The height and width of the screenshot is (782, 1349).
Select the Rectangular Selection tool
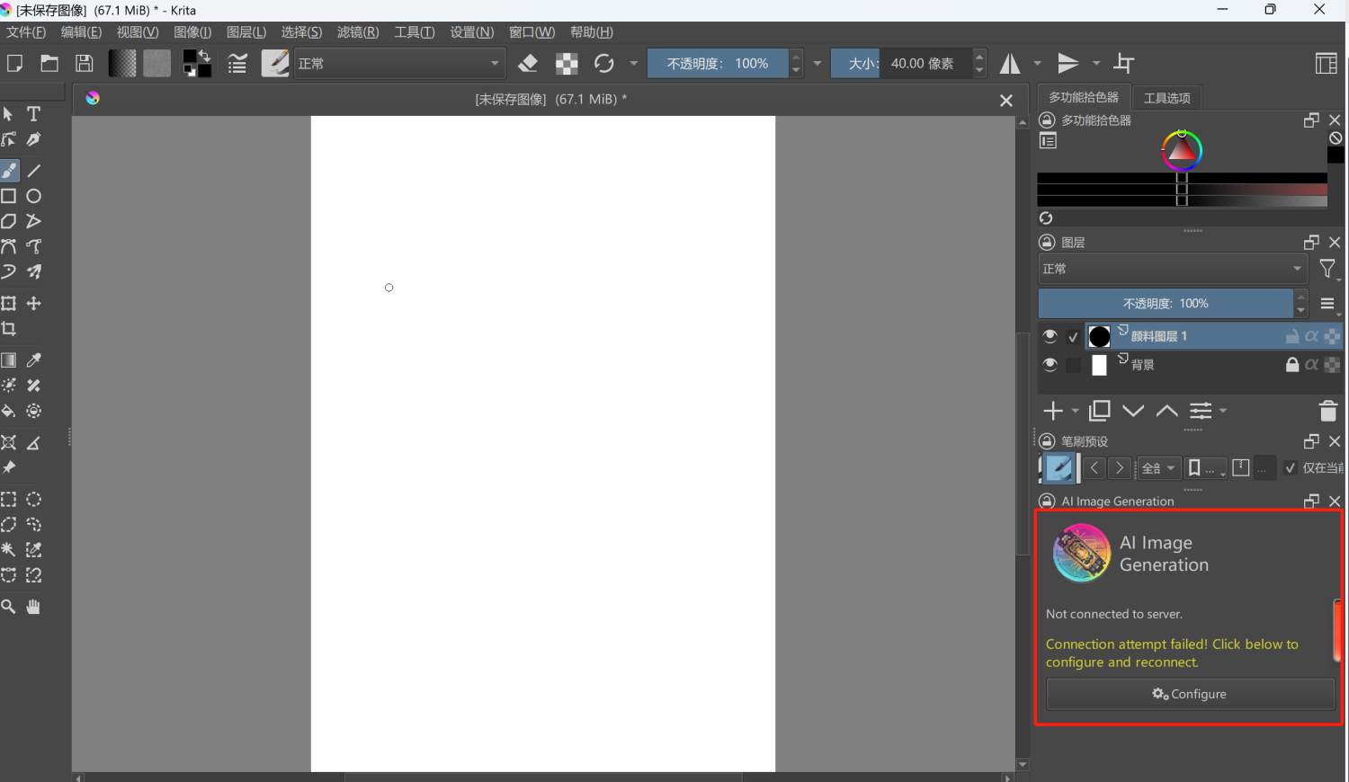[x=9, y=500]
